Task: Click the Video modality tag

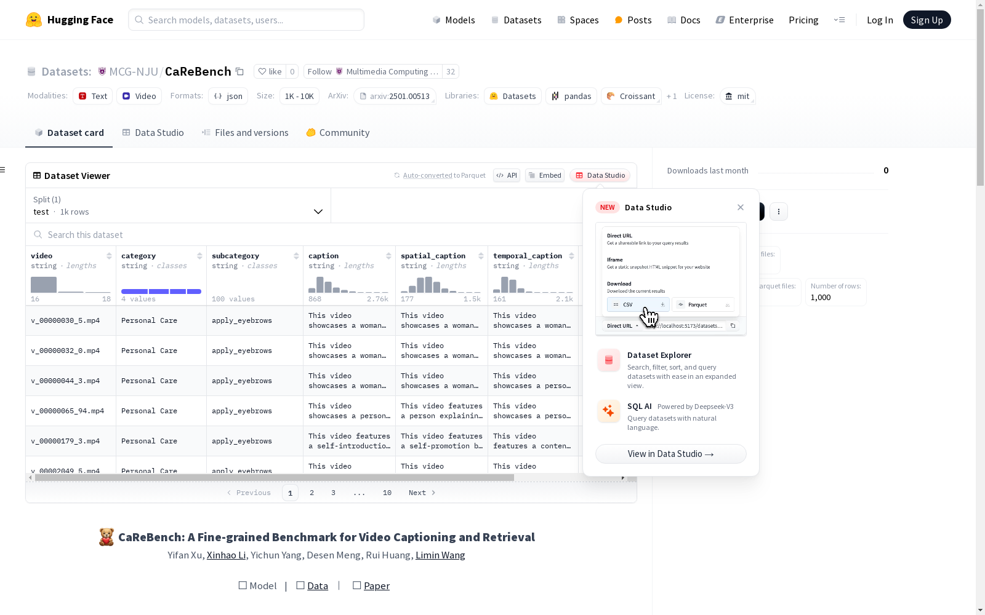Action: coord(139,96)
